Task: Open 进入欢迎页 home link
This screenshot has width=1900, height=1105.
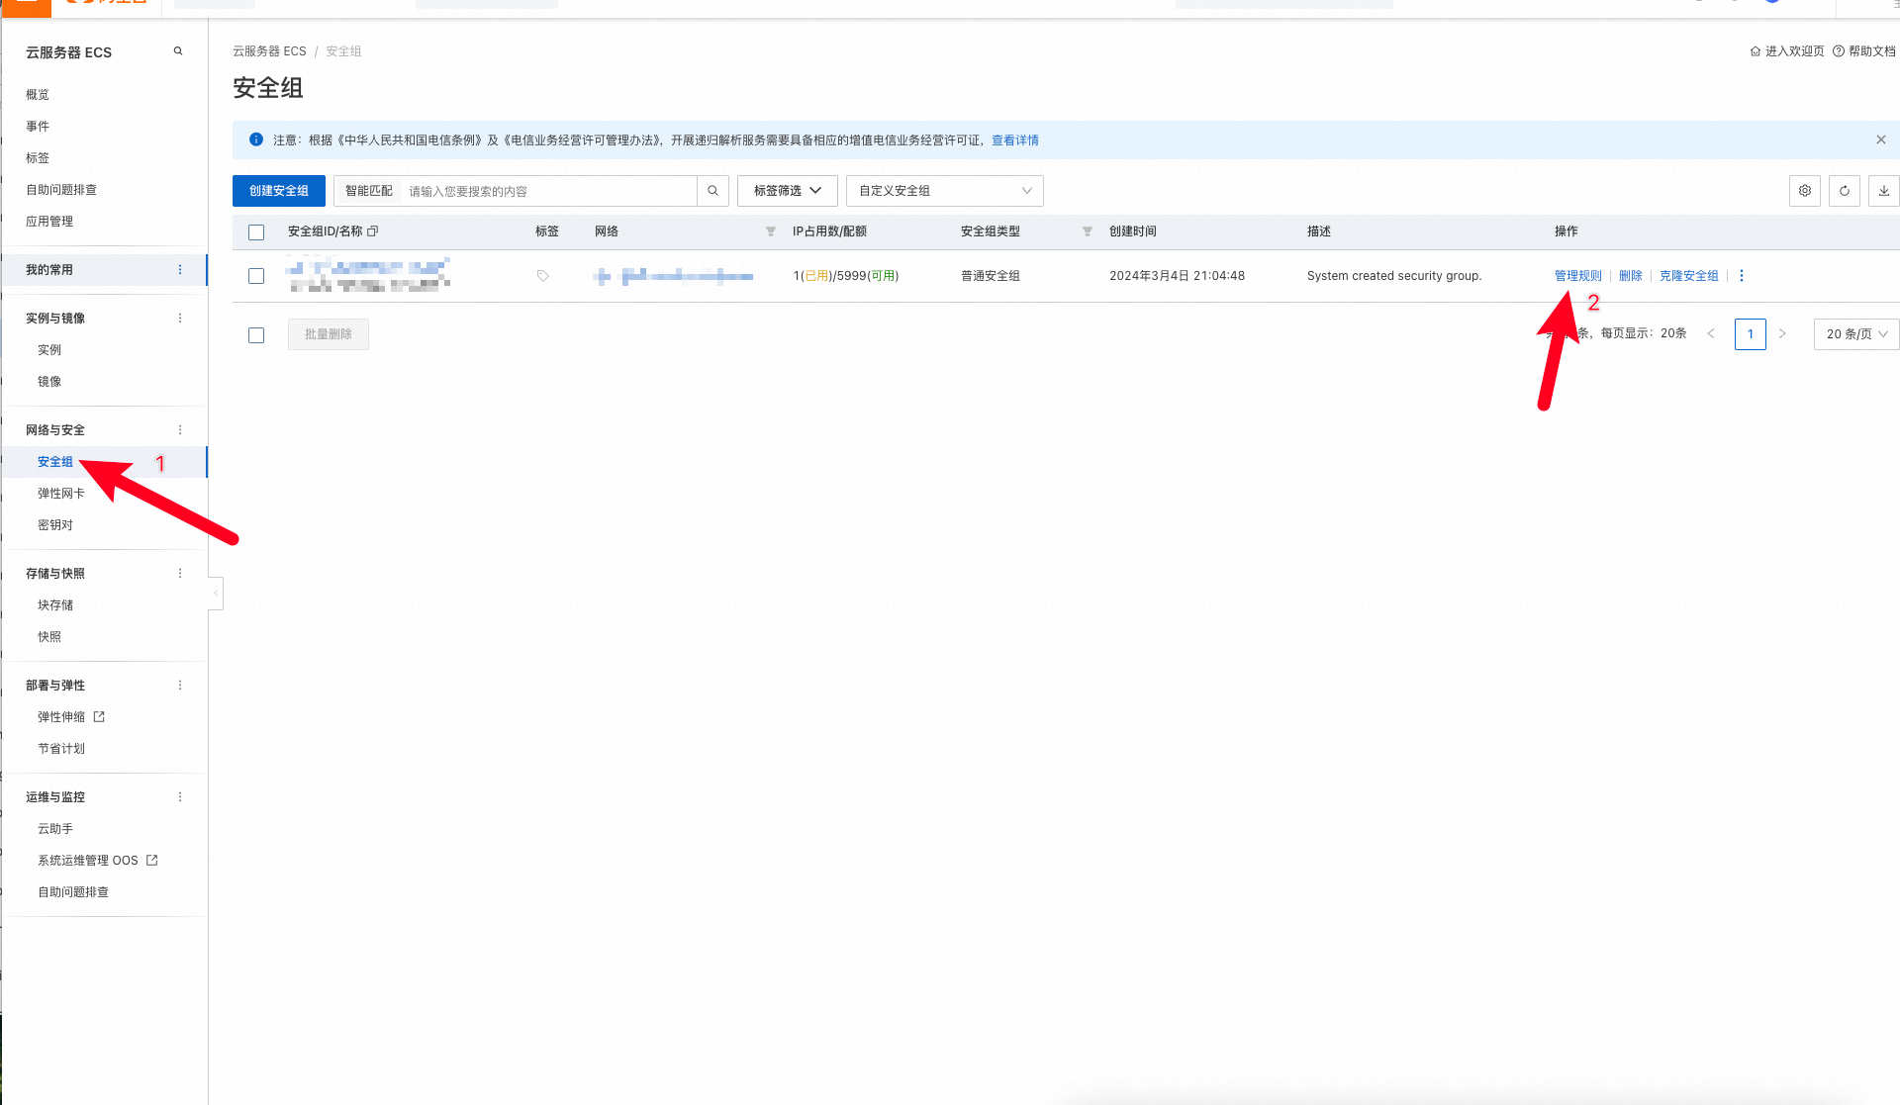Action: pyautogui.click(x=1787, y=51)
